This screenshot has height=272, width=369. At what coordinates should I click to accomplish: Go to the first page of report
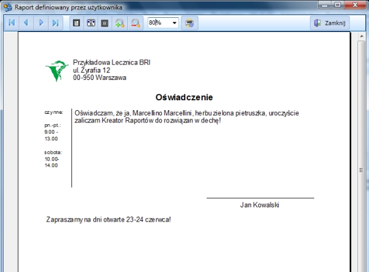12,23
